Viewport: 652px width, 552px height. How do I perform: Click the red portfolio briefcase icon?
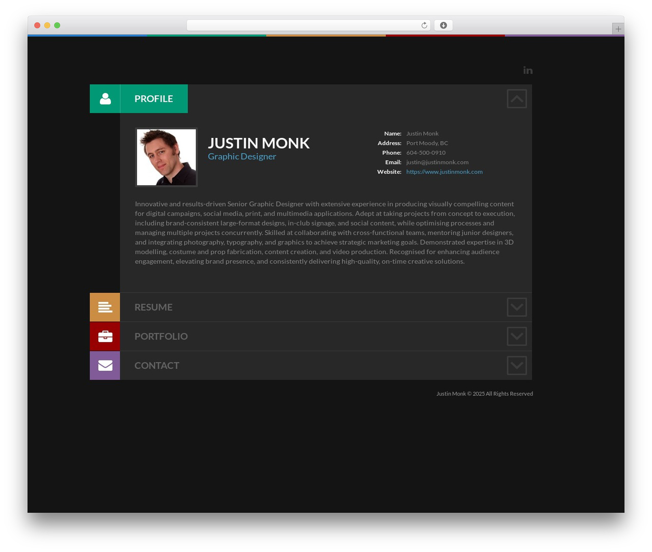tap(105, 336)
